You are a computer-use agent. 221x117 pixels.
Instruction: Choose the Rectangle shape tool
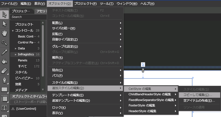[4, 89]
